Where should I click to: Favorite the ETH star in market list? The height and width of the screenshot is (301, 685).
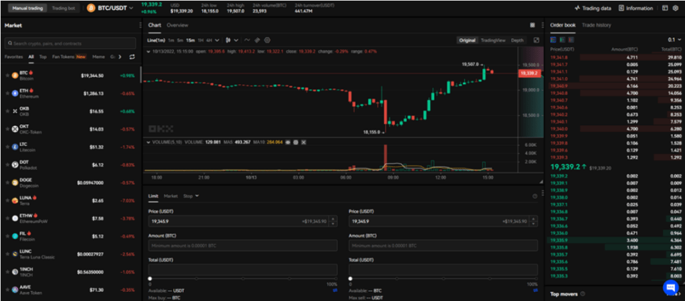(x=7, y=93)
